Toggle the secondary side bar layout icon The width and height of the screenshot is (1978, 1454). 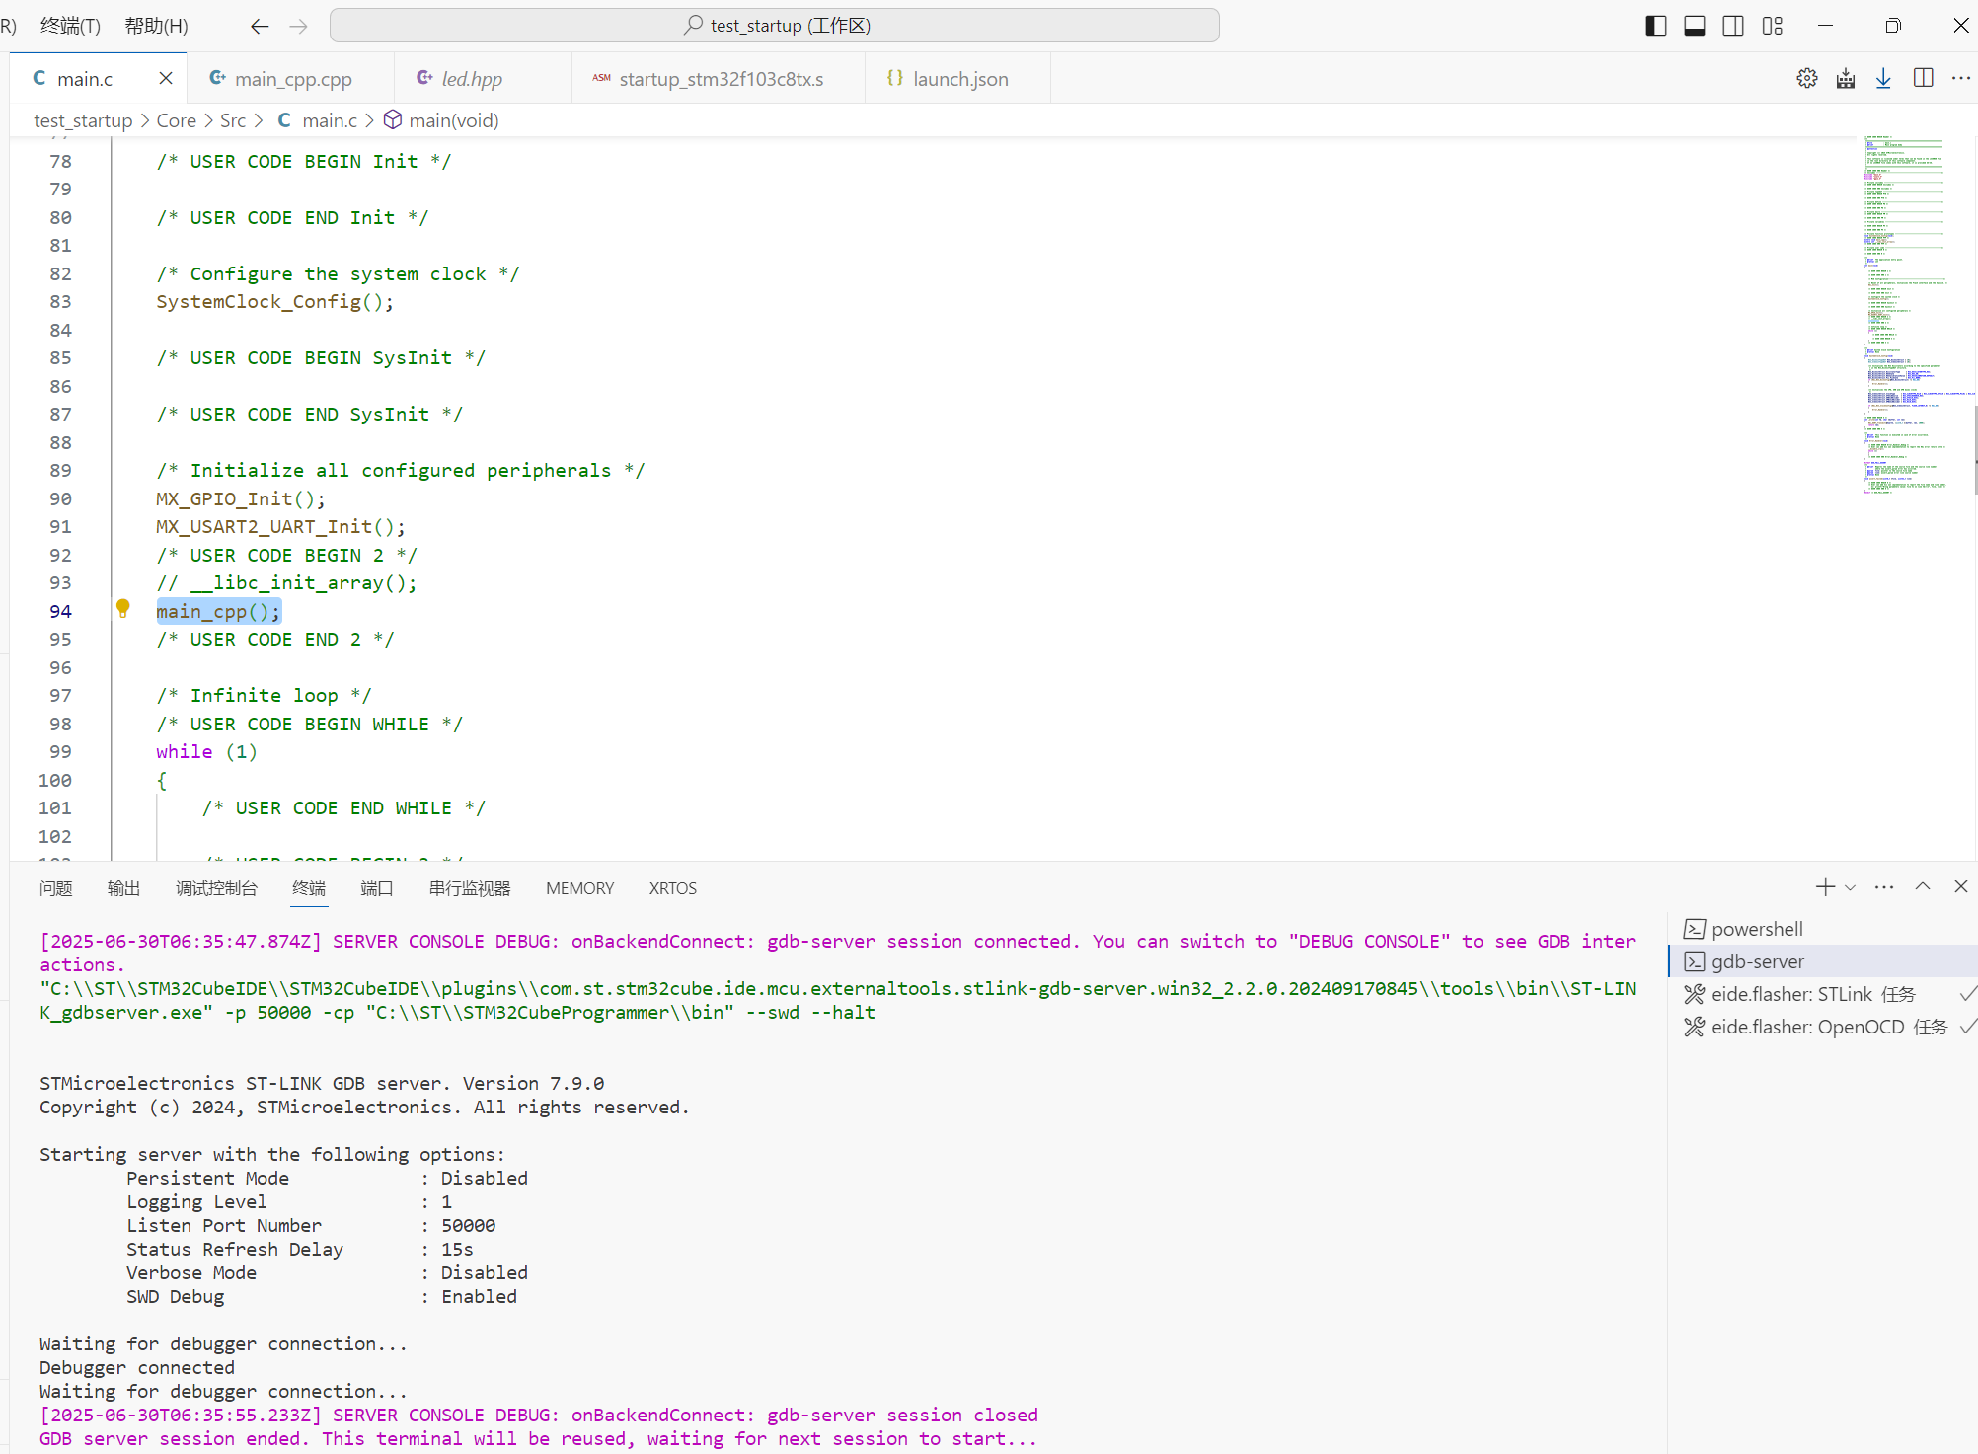point(1733,26)
